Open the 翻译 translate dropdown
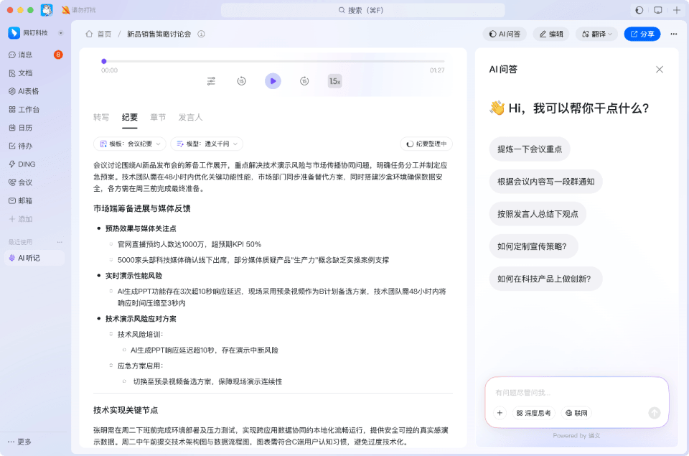The width and height of the screenshot is (689, 456). point(596,34)
